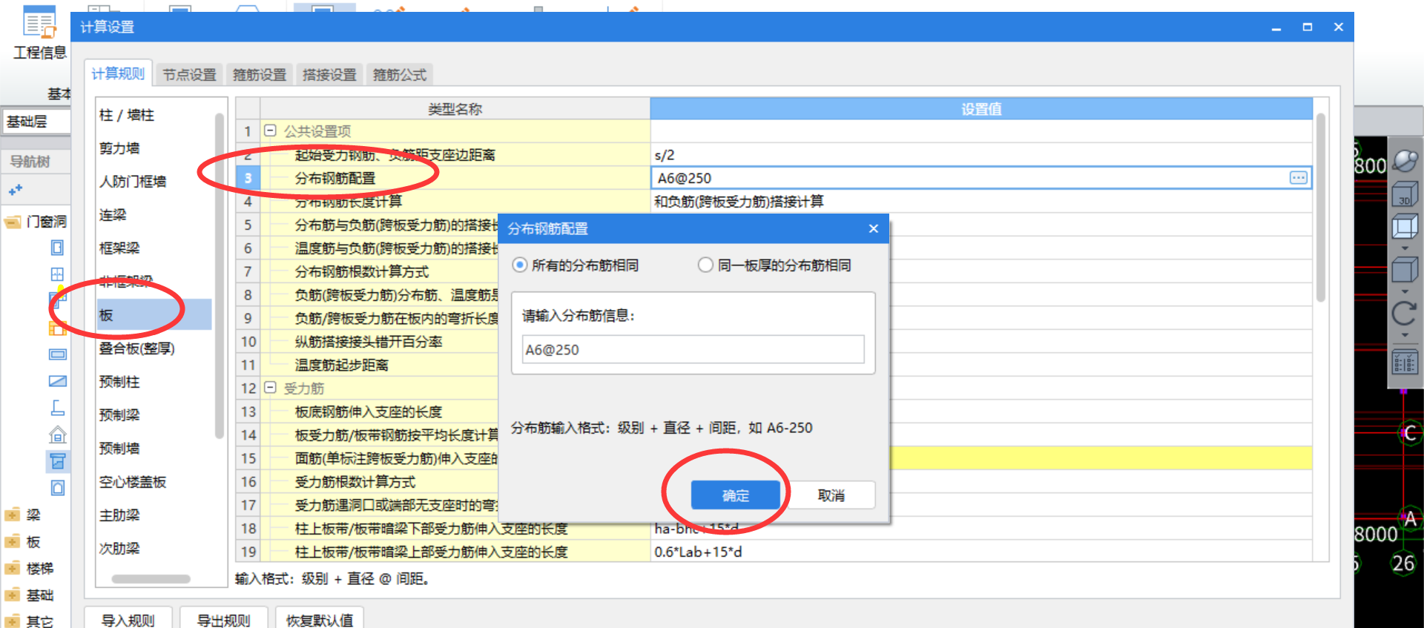Open dropdown arrow under solid cube icon

click(1404, 291)
